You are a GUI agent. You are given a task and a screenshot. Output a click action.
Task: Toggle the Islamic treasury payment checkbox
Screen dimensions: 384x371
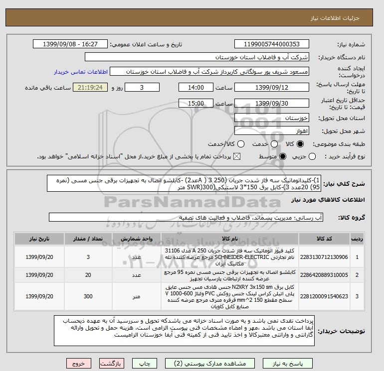(x=237, y=156)
